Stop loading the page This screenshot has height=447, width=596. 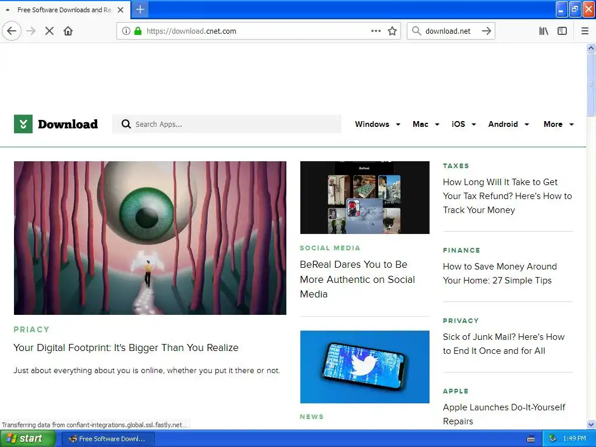(49, 31)
